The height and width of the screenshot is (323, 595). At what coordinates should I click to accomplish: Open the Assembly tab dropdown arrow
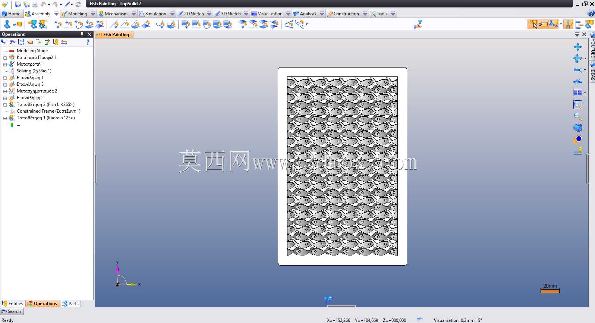point(56,14)
